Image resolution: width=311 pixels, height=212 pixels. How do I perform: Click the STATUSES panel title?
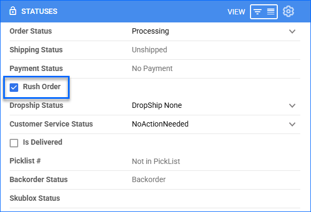(x=39, y=11)
